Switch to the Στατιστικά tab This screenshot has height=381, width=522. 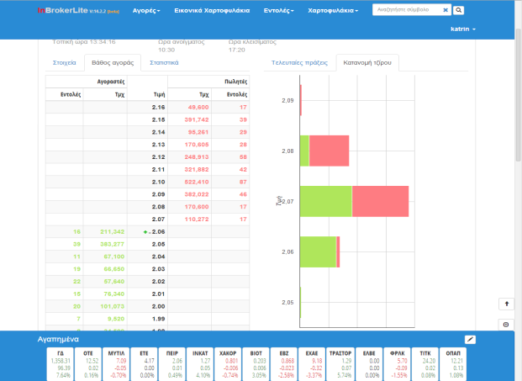[163, 62]
